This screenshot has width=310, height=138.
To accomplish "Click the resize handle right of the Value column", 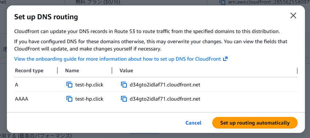I will click(x=297, y=70).
